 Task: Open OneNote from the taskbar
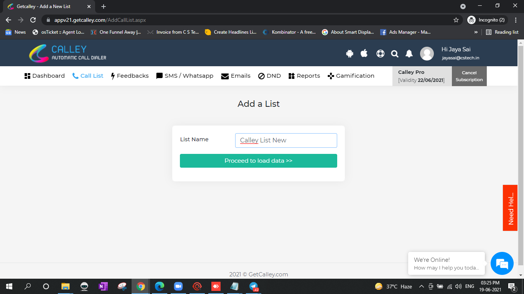click(103, 286)
